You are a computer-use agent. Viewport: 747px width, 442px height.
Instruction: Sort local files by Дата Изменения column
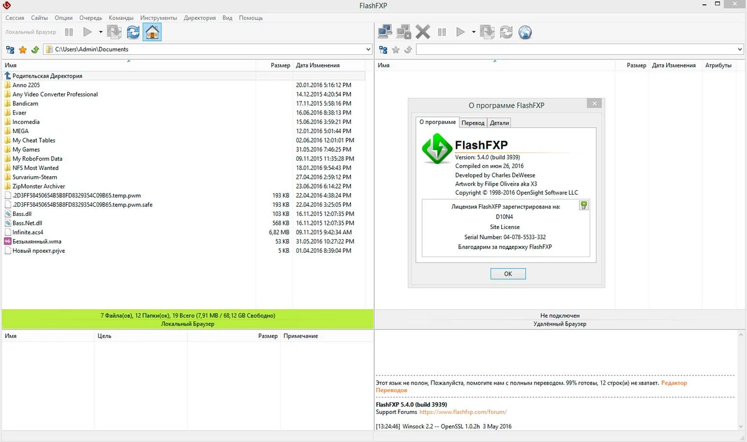(x=329, y=65)
